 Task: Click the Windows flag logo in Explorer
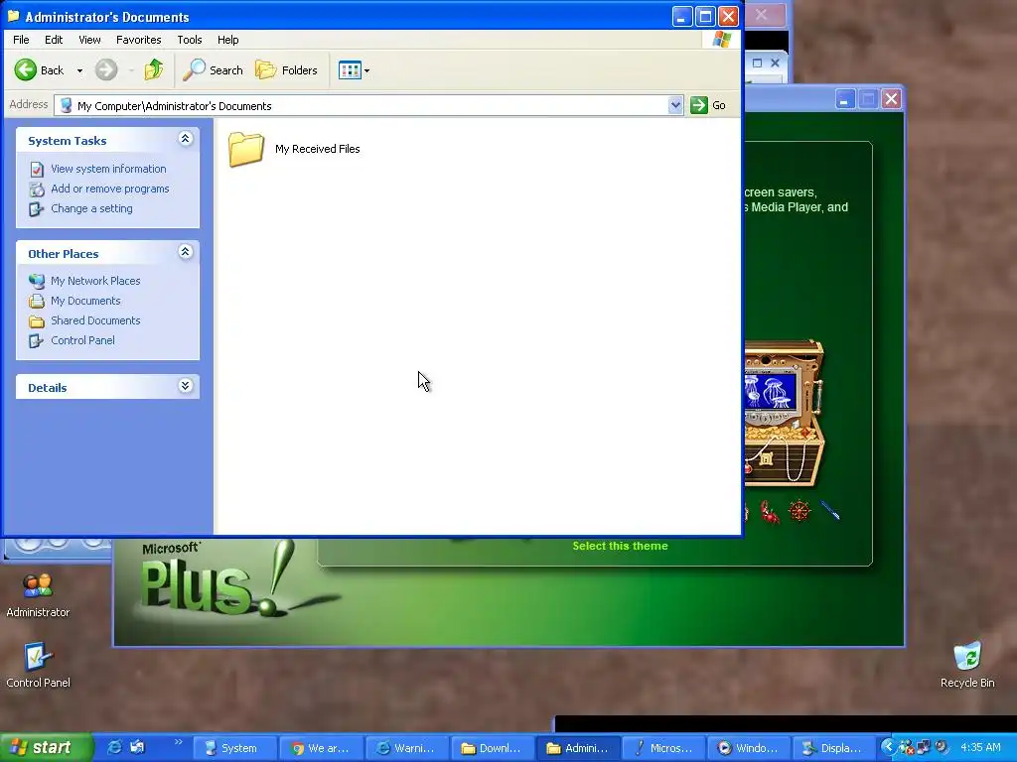pos(721,40)
